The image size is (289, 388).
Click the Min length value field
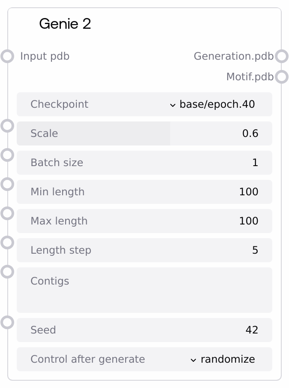(x=144, y=192)
